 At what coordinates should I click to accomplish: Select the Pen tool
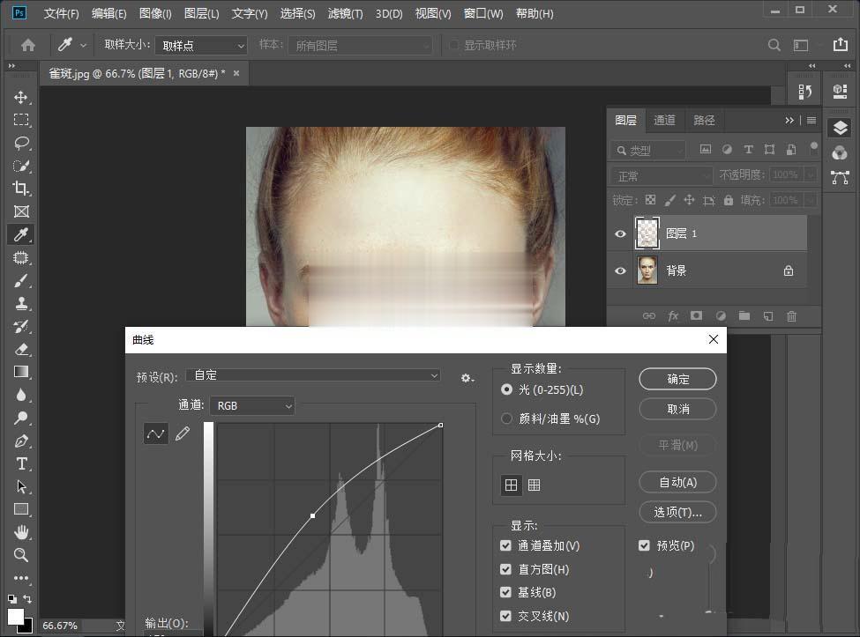(x=21, y=441)
